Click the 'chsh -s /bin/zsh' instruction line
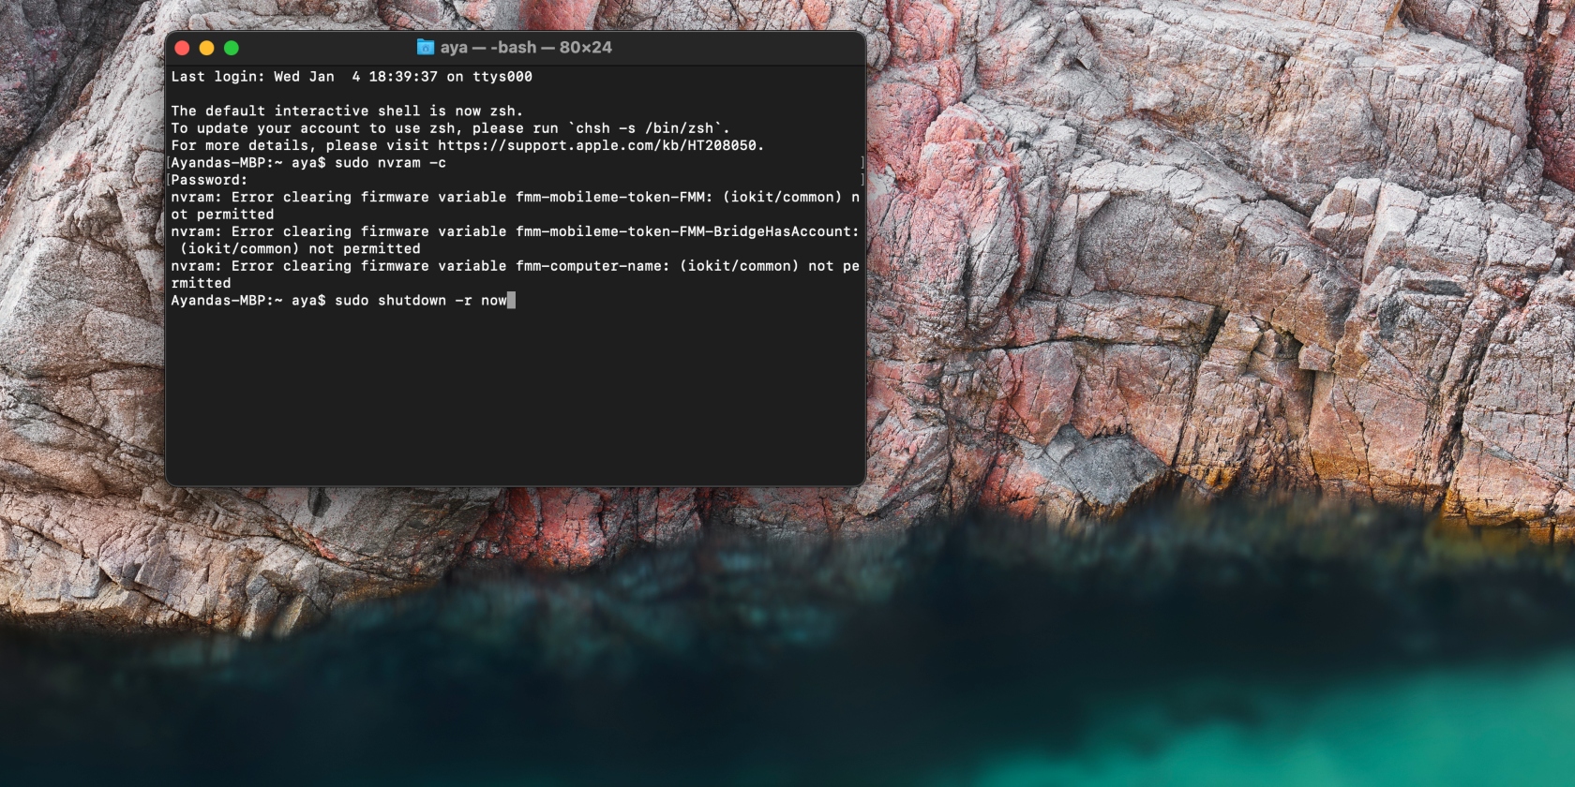Image resolution: width=1575 pixels, height=787 pixels. [450, 128]
